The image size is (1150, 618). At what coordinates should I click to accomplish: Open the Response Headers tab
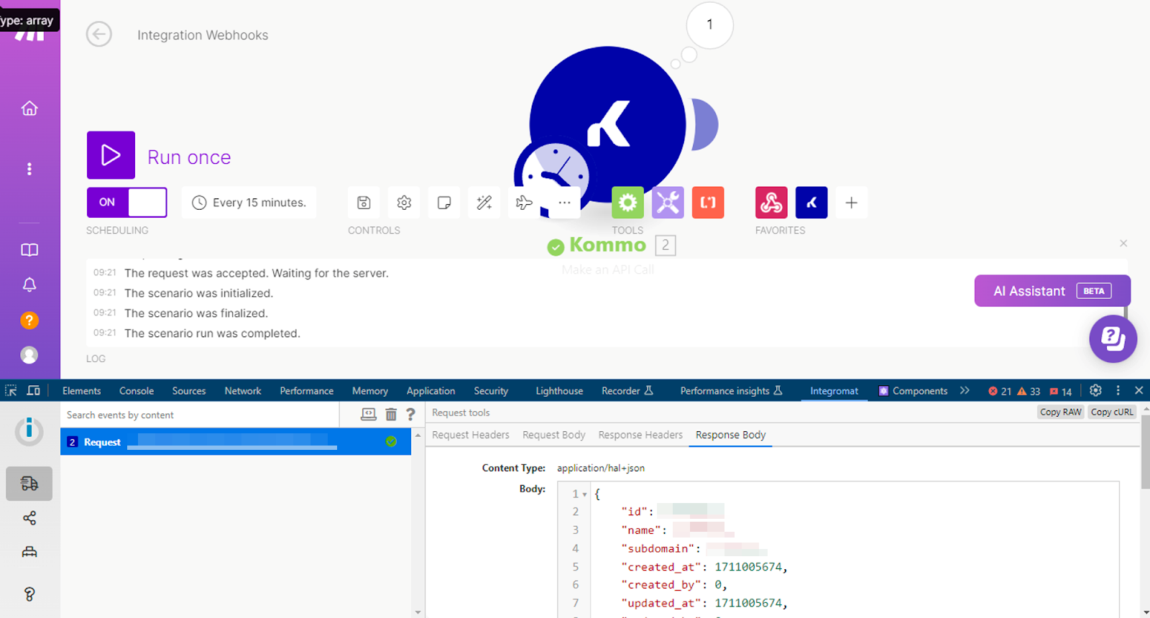point(640,435)
